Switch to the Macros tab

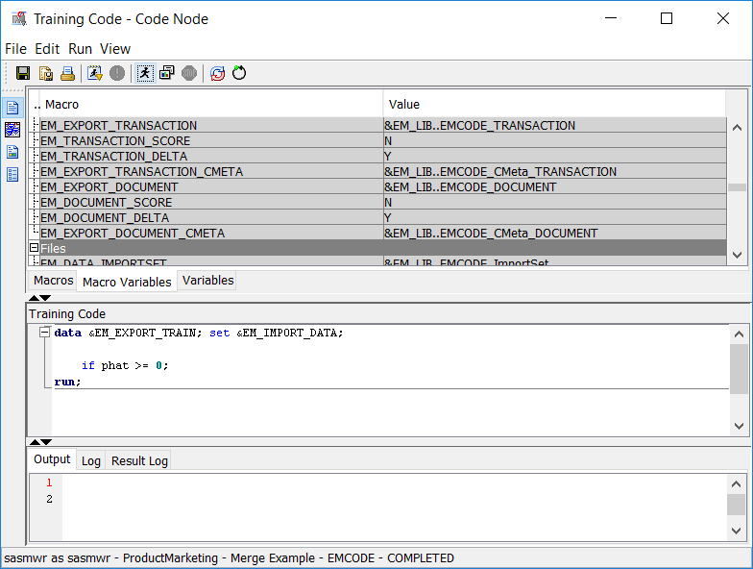pyautogui.click(x=53, y=281)
